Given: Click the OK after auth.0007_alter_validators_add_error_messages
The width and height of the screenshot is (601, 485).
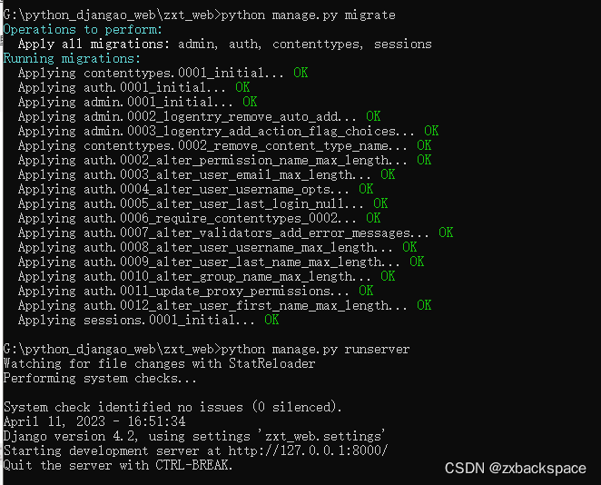Looking at the screenshot, I should [x=446, y=233].
